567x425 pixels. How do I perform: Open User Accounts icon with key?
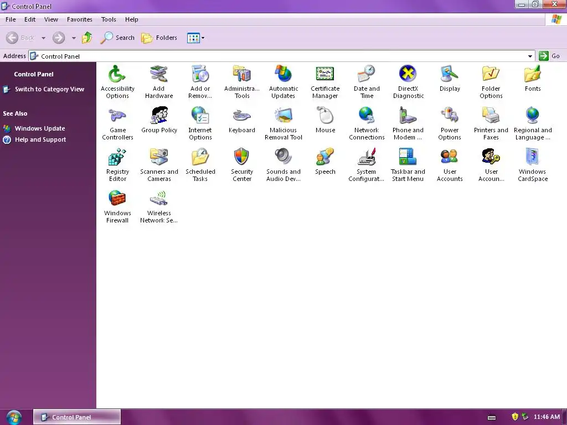point(491,165)
